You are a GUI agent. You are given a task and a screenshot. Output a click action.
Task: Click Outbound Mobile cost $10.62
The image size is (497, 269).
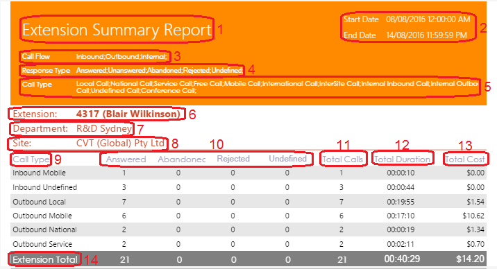[473, 216]
